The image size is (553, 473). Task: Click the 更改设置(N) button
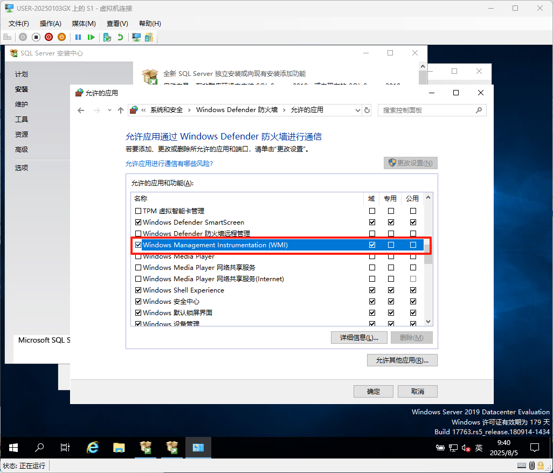coord(411,163)
